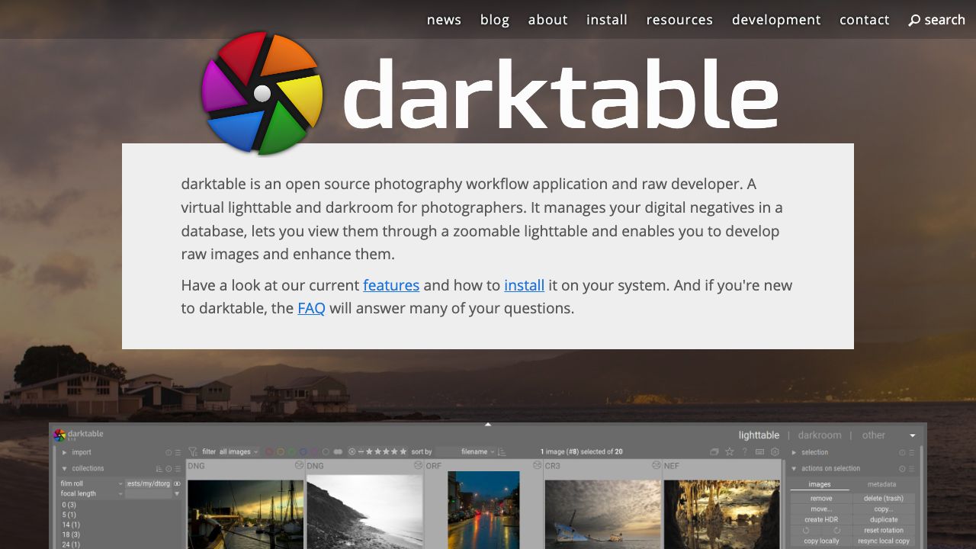The image size is (976, 549).
Task: Switch to lighttable view in screenshot
Action: click(759, 435)
